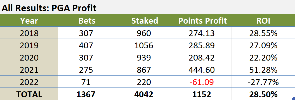The image size is (295, 100).
Task: Click the 2021 points profit 444.60
Action: pyautogui.click(x=203, y=69)
